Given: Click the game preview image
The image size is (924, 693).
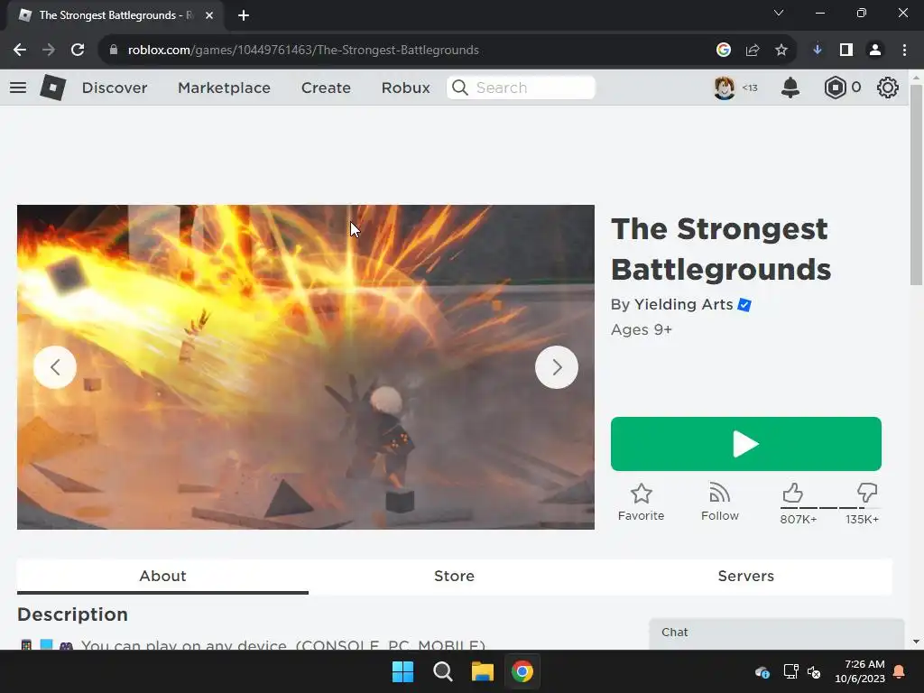Looking at the screenshot, I should (x=305, y=367).
